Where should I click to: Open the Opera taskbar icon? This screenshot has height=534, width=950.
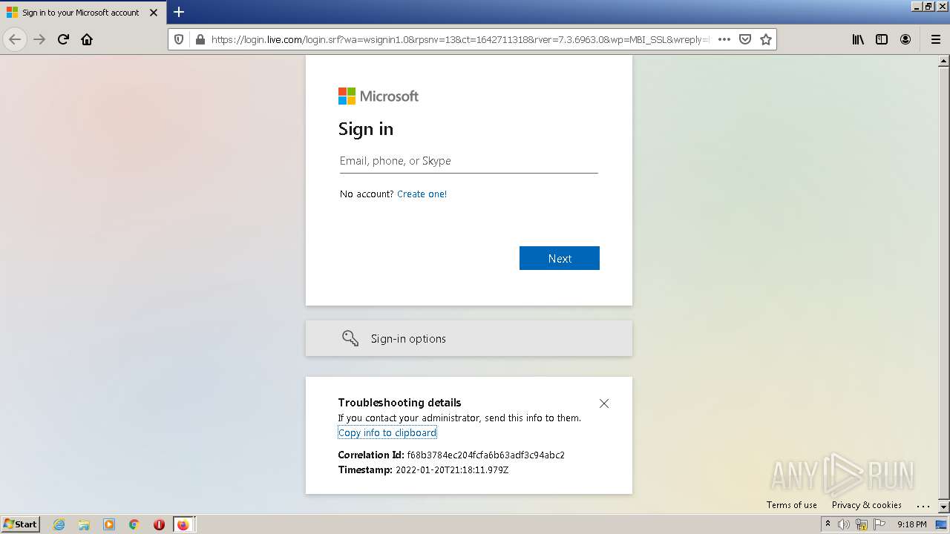tap(159, 524)
